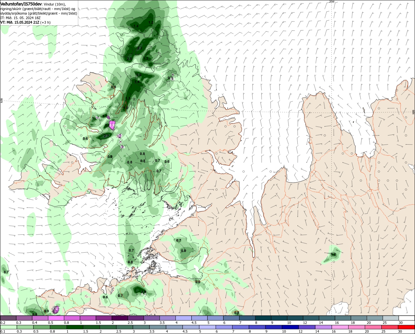The height and width of the screenshot is (334, 415).
Task: Click the 12 swatch in the upper snow legend row
Action: tap(311, 318)
